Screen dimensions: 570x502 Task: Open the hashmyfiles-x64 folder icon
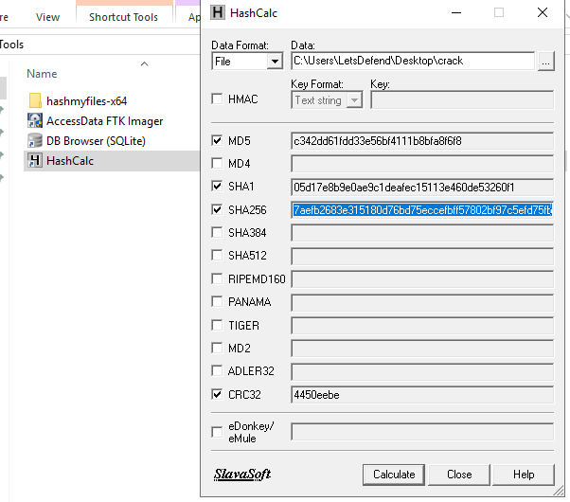point(35,100)
